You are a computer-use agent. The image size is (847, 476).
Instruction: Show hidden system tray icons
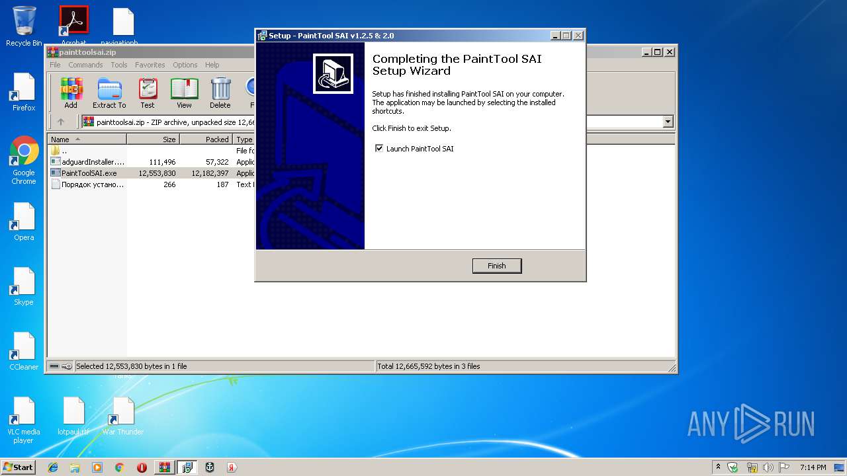(x=718, y=467)
